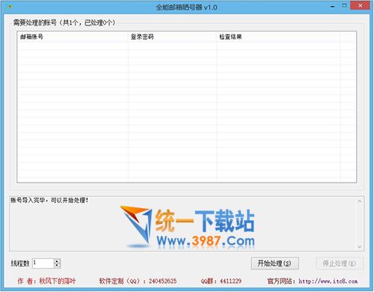
Task: Maximize the window
Action: [344, 6]
